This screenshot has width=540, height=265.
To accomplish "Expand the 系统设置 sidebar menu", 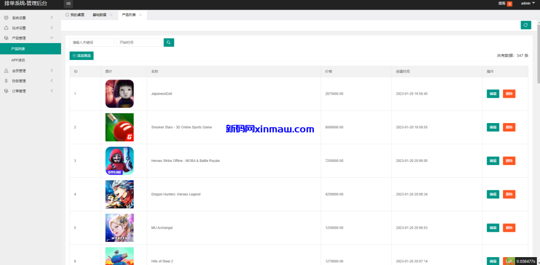I will (x=30, y=18).
